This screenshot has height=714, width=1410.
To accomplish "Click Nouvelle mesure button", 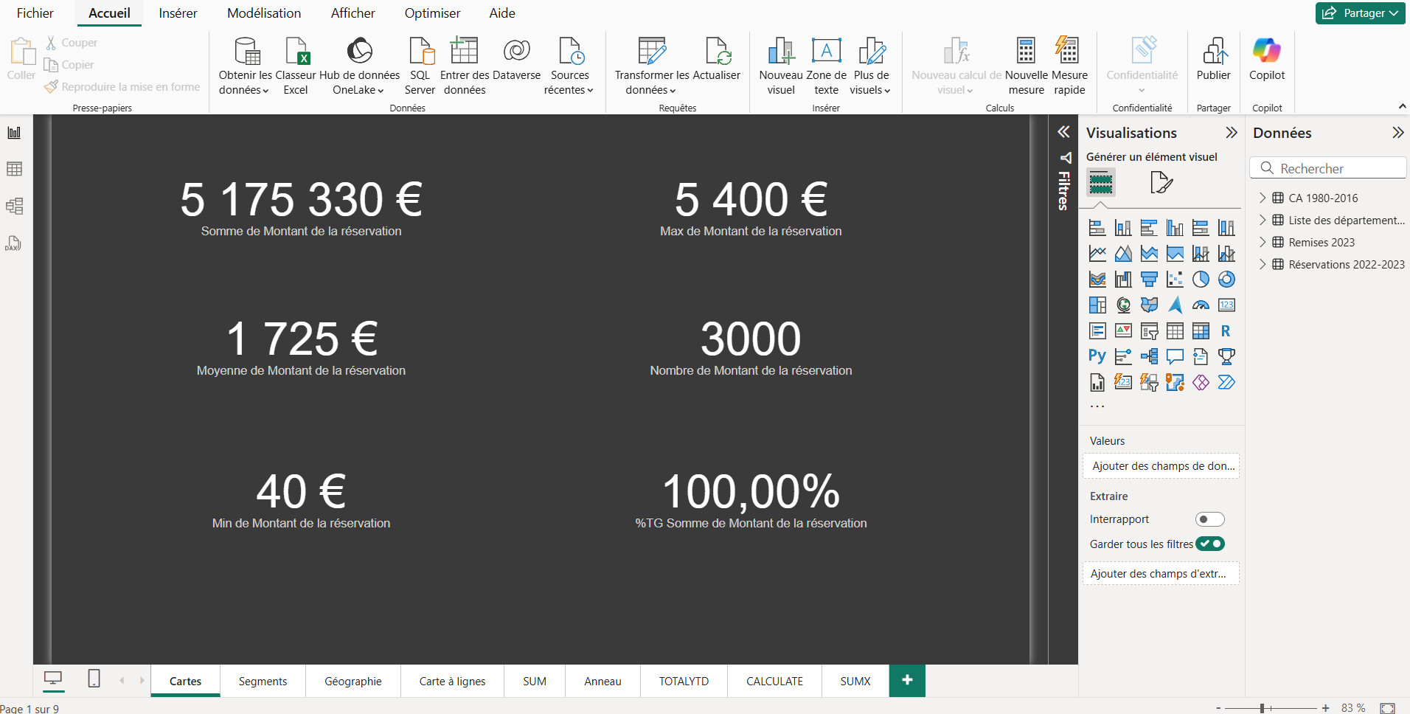I will click(1027, 66).
